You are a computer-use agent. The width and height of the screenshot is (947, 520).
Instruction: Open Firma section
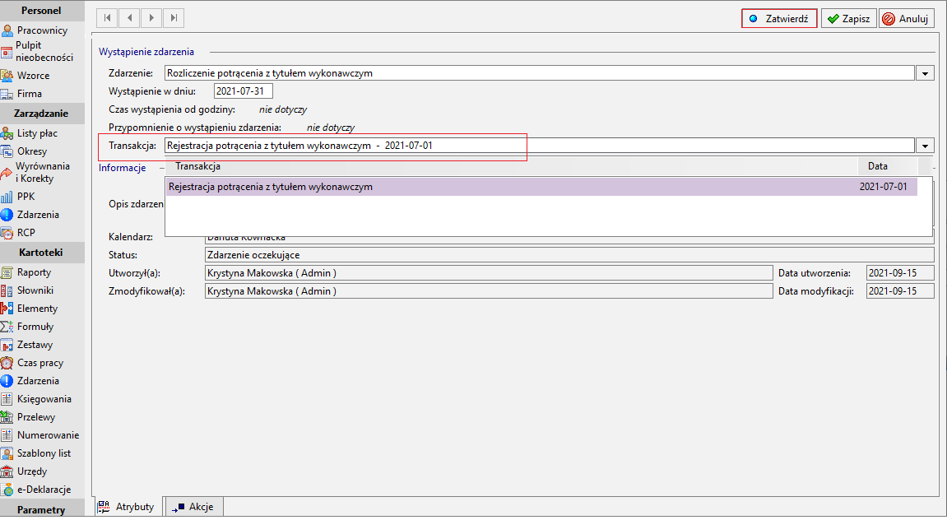coord(21,94)
